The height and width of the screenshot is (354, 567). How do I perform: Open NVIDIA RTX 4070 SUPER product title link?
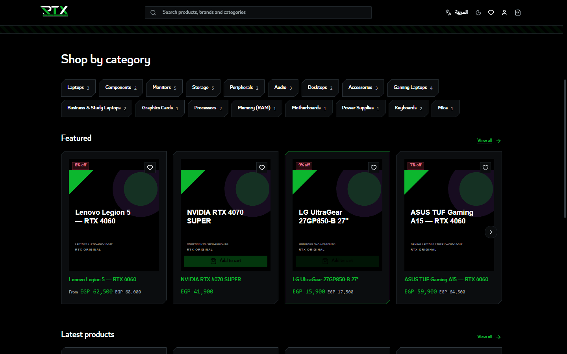[211, 280]
